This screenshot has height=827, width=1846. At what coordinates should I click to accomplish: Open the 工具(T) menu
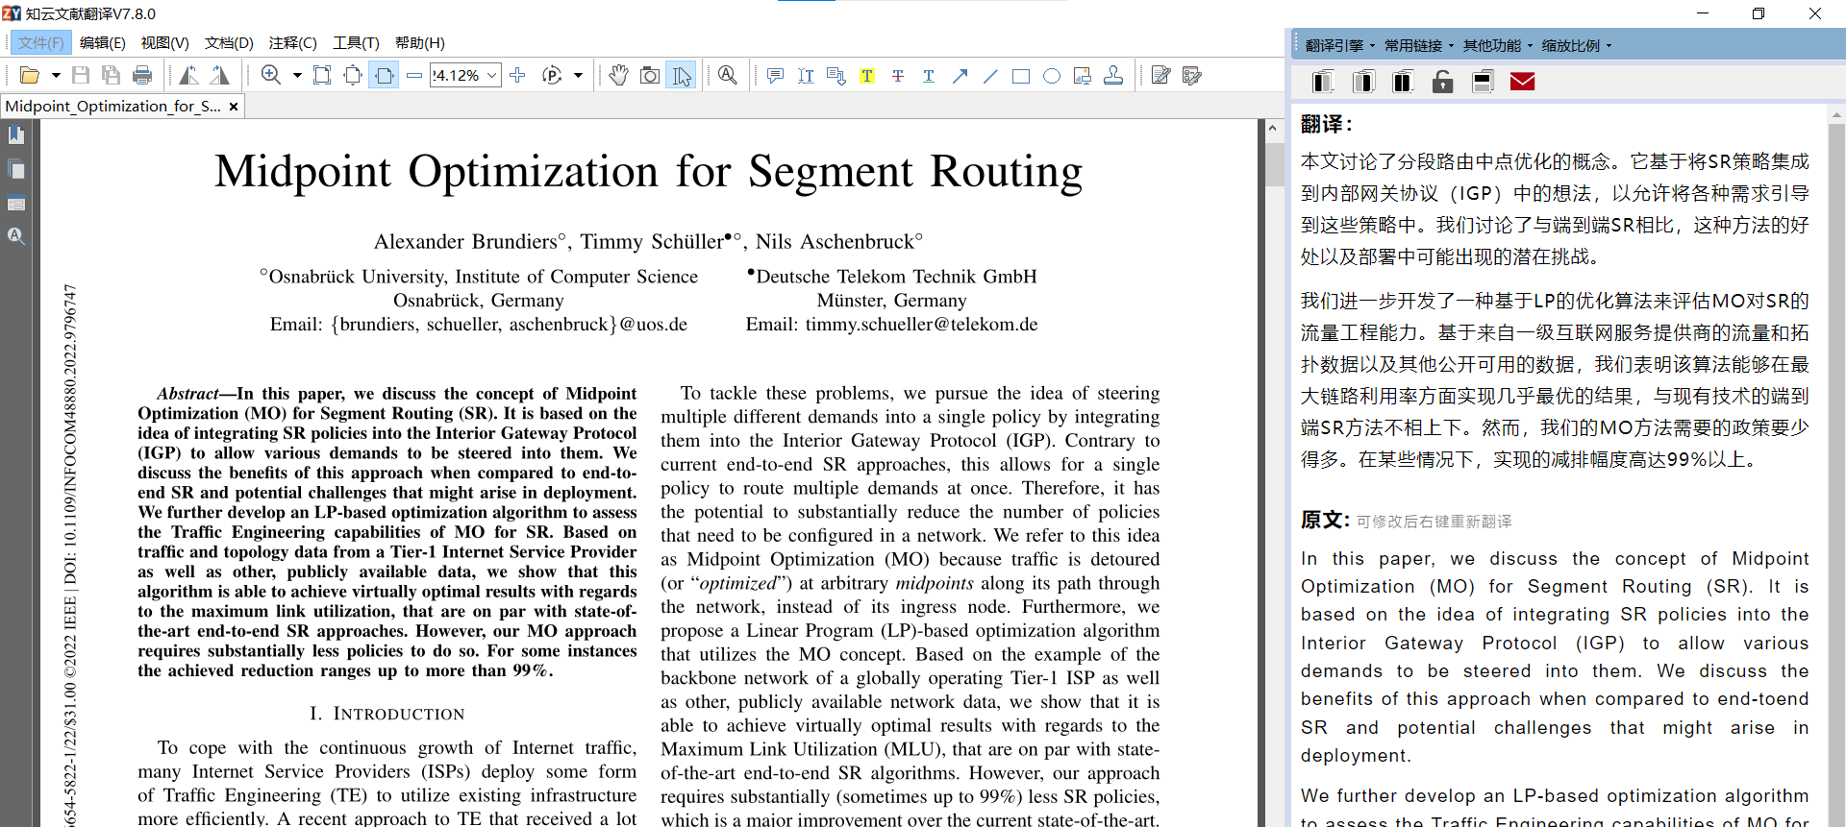pyautogui.click(x=356, y=42)
